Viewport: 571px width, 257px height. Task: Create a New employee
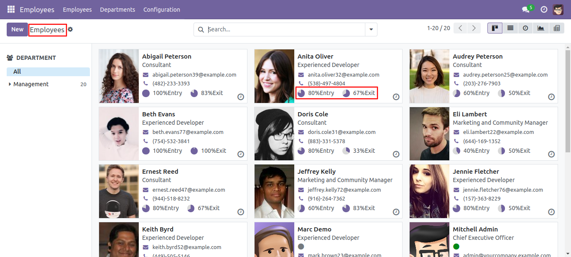pyautogui.click(x=17, y=29)
